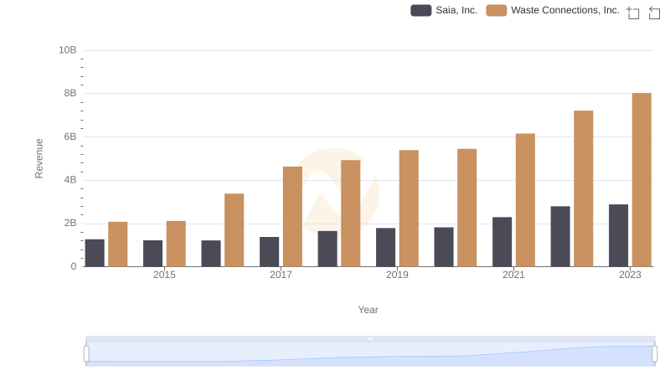This screenshot has height=386, width=670.
Task: Click the dark gray Saia legend swatch
Action: [420, 10]
